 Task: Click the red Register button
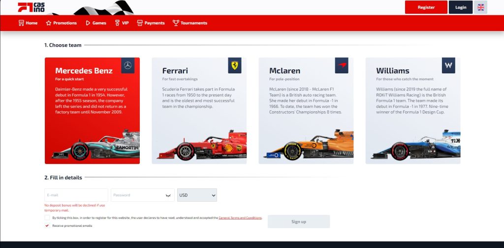426,7
